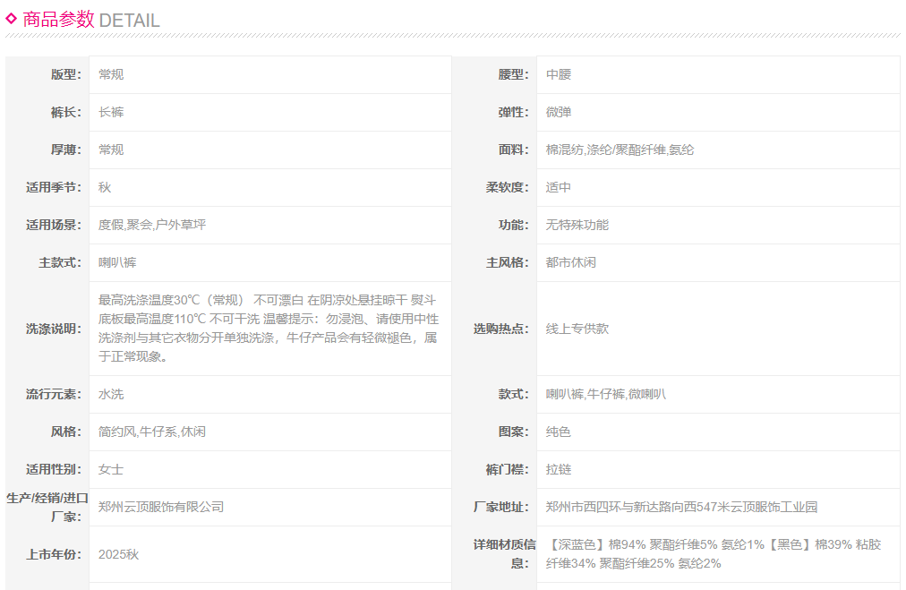The height and width of the screenshot is (590, 906).
Task: Click the washing instructions paragraph in 洗涤说明
Action: tap(268, 328)
